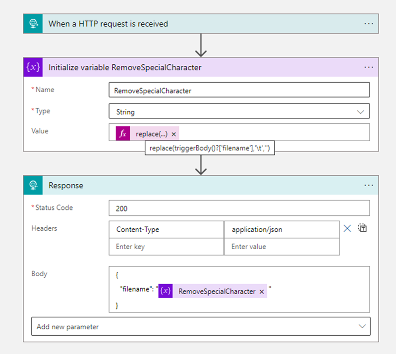
Task: Click the Initialize variable curly-brace icon
Action: tap(33, 67)
